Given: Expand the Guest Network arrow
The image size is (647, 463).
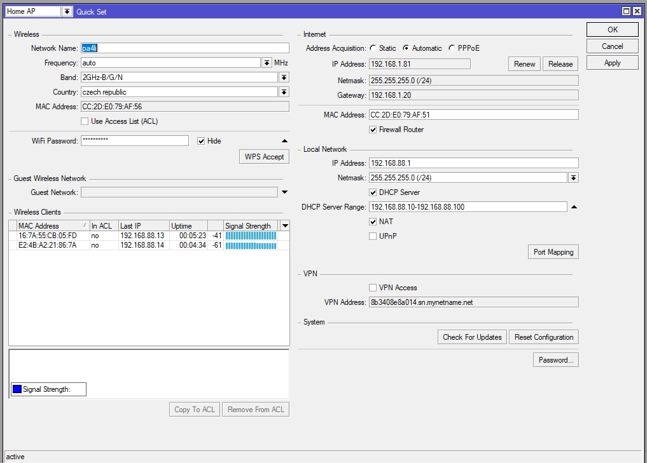Looking at the screenshot, I should click(x=284, y=192).
